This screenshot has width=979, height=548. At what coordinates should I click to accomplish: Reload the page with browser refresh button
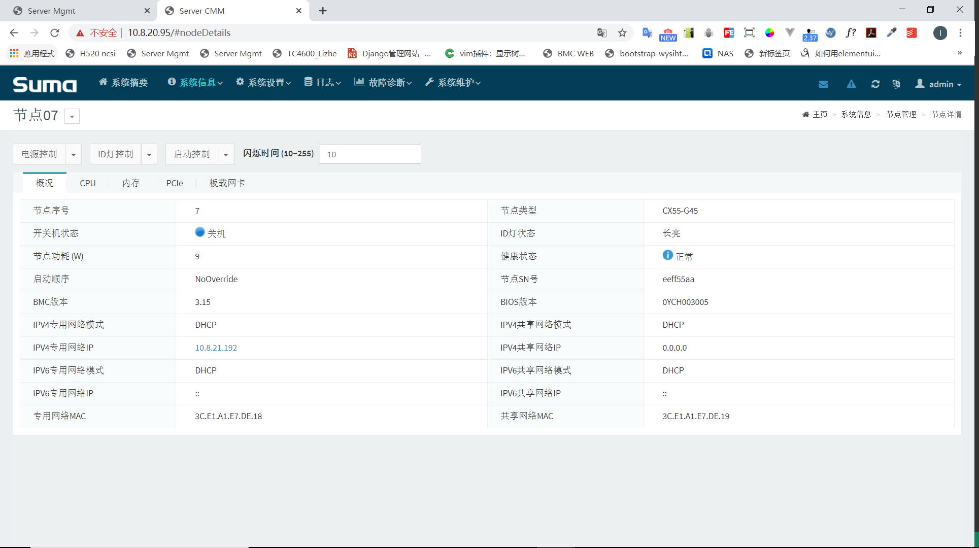55,33
